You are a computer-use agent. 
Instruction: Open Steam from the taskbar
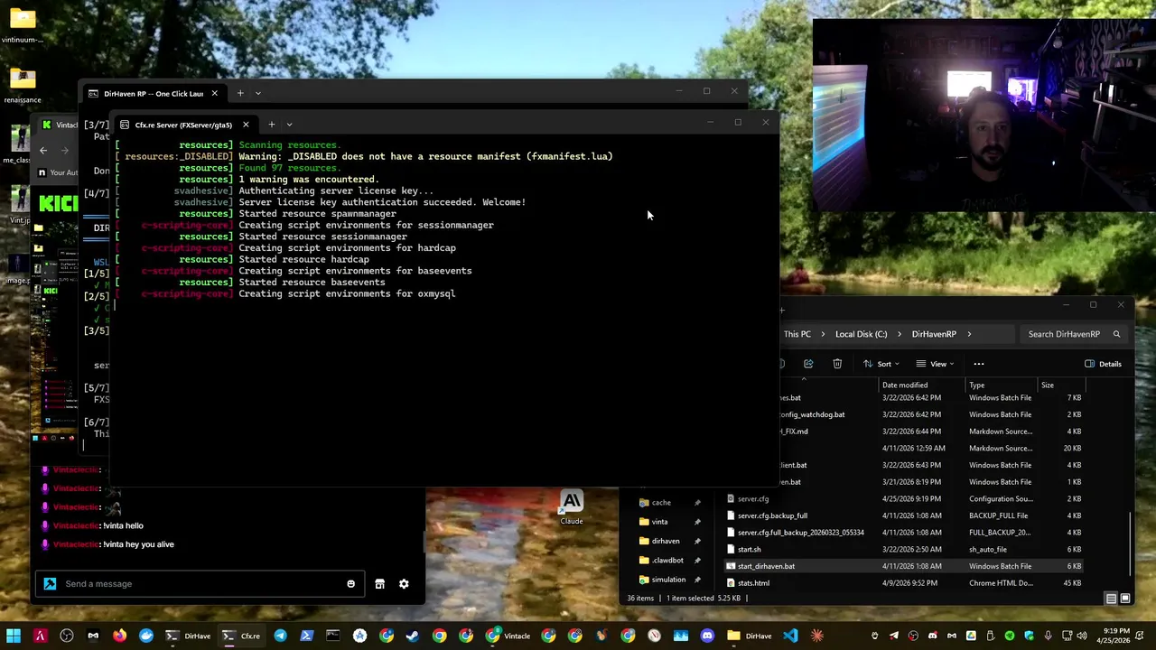tap(413, 636)
